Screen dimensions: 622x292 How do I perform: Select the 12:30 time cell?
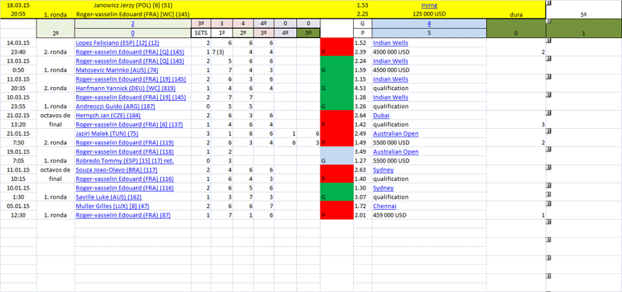(18, 216)
